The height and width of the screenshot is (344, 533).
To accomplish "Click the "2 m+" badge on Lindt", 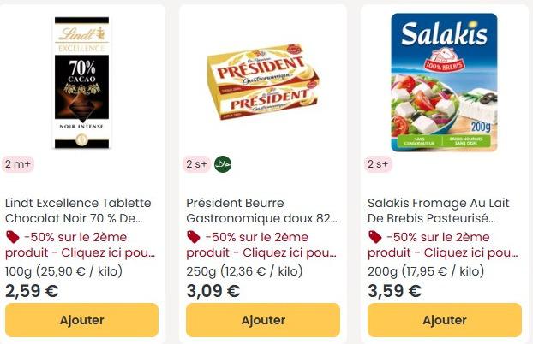I will tap(19, 163).
